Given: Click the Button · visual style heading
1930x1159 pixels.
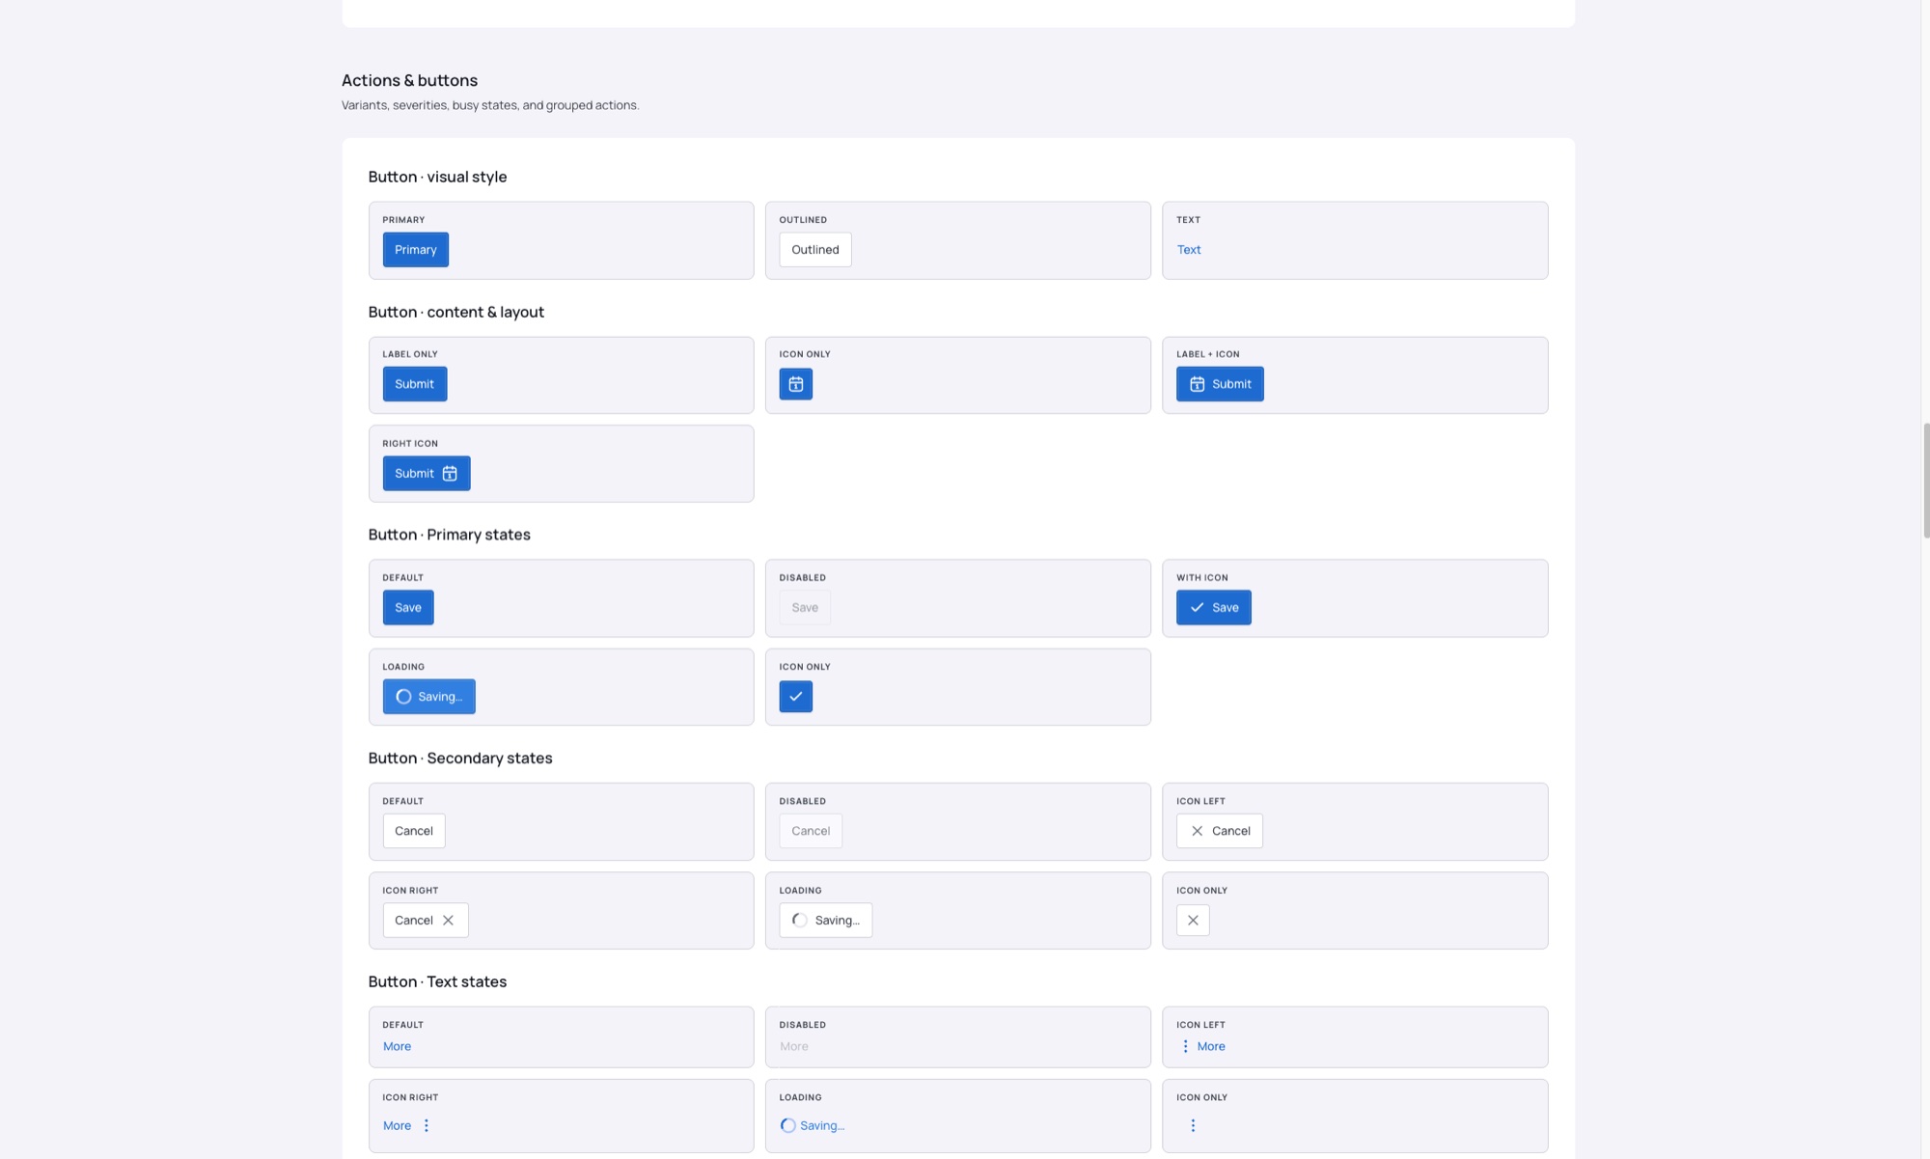Looking at the screenshot, I should pos(437,177).
